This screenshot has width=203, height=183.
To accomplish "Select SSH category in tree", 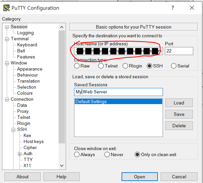I will pyautogui.click(x=22, y=129).
